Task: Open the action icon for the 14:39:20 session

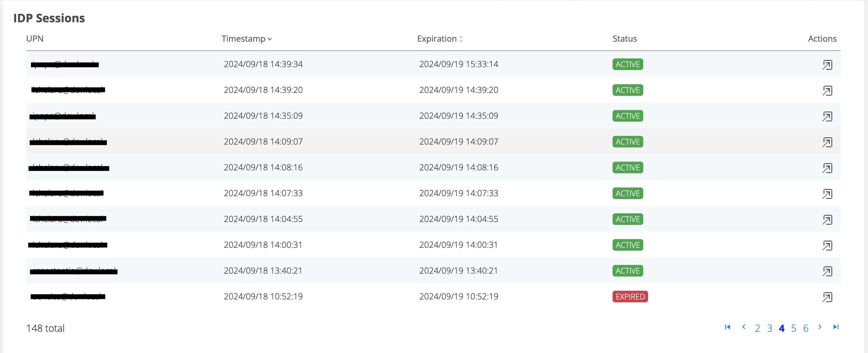Action: tap(827, 90)
